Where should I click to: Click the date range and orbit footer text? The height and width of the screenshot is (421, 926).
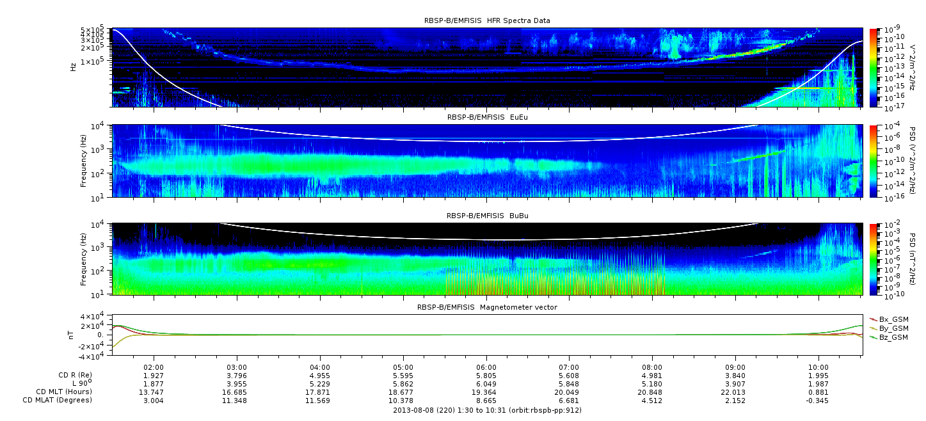coord(486,410)
